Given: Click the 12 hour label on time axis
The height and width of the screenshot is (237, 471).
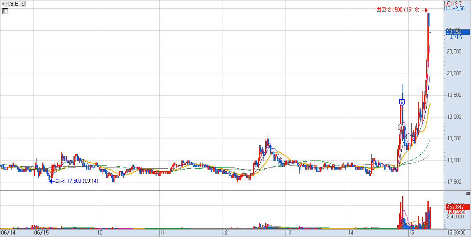Looking at the screenshot, I should pyautogui.click(x=226, y=232).
